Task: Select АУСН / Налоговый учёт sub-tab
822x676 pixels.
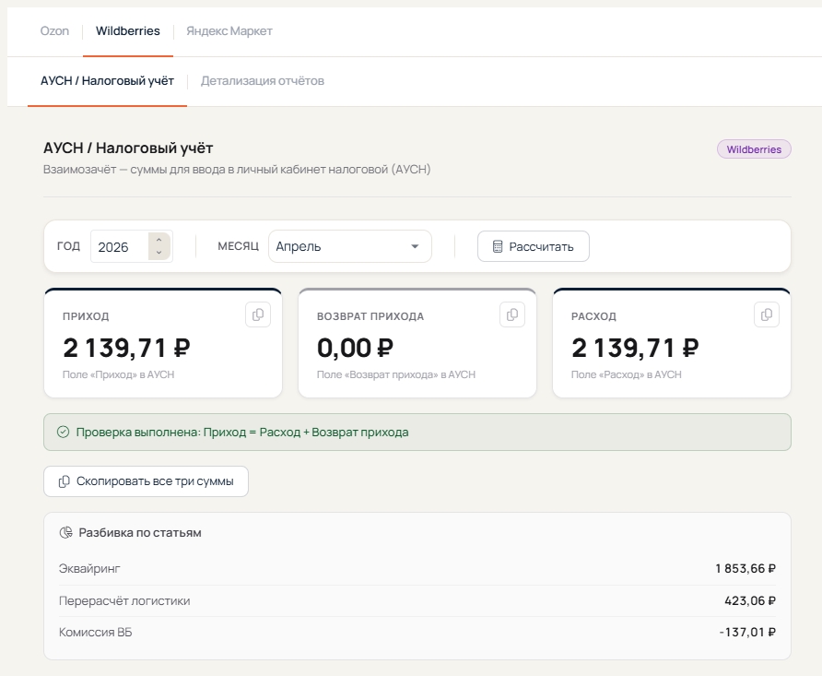Action: [107, 81]
